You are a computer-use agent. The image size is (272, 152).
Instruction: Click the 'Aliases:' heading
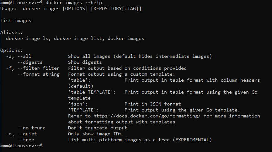(x=11, y=32)
